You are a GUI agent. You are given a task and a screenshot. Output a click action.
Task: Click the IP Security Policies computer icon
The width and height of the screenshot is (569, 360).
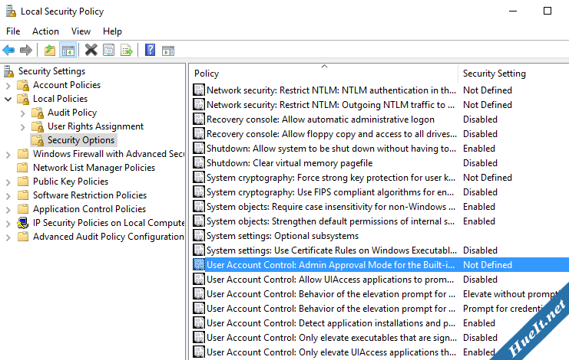(23, 223)
